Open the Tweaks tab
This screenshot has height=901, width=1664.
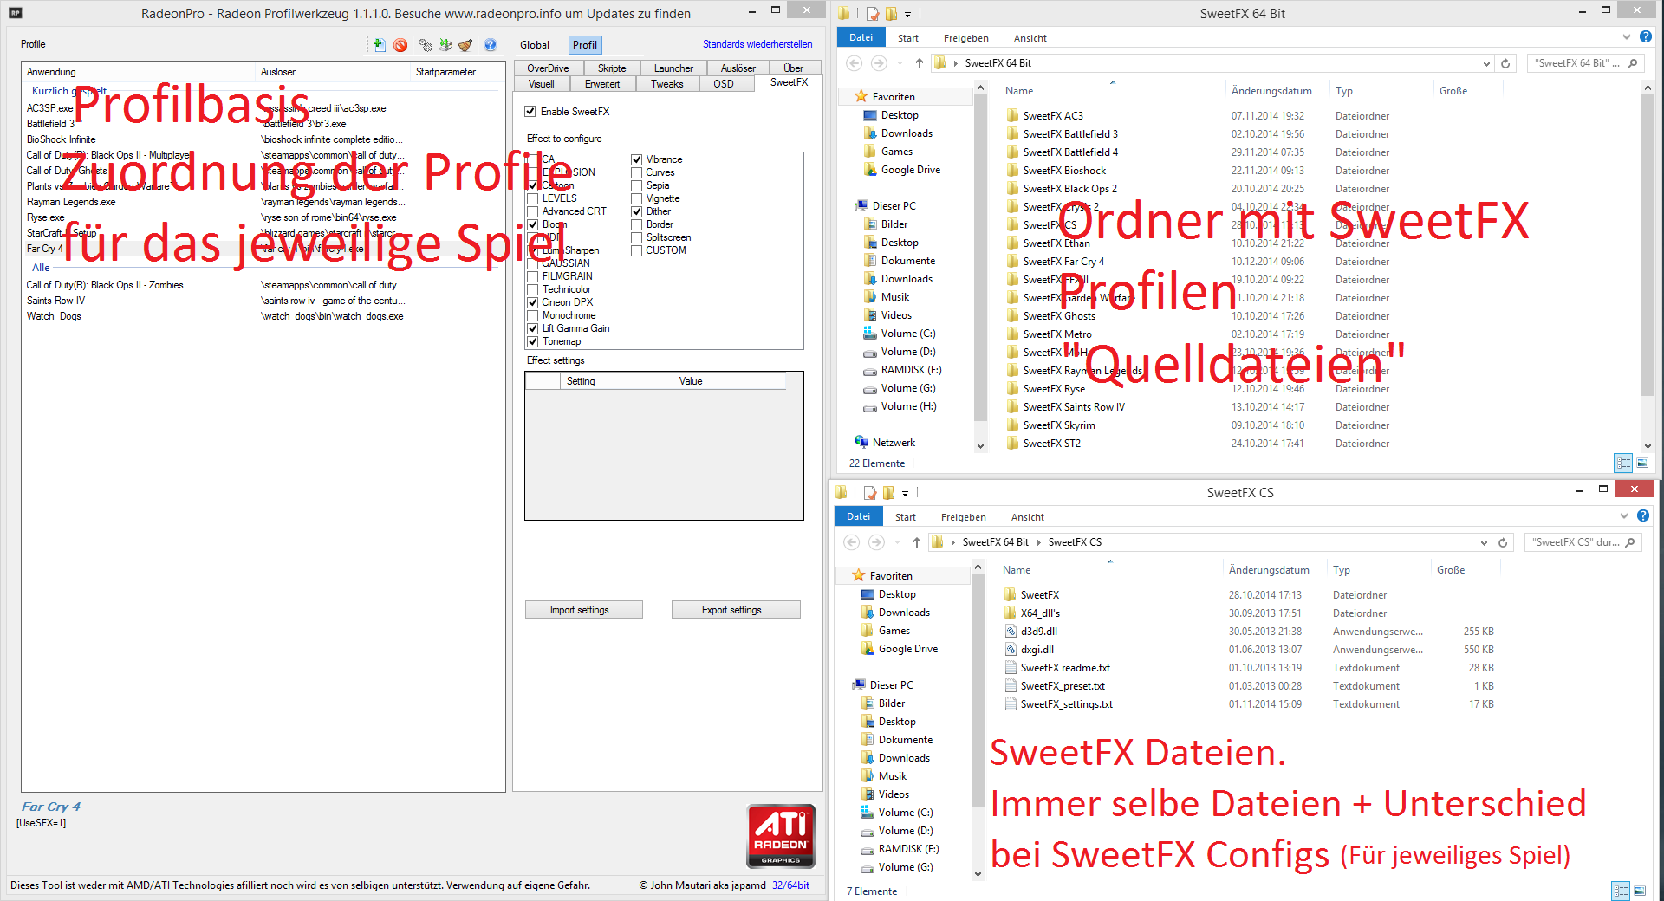(667, 84)
